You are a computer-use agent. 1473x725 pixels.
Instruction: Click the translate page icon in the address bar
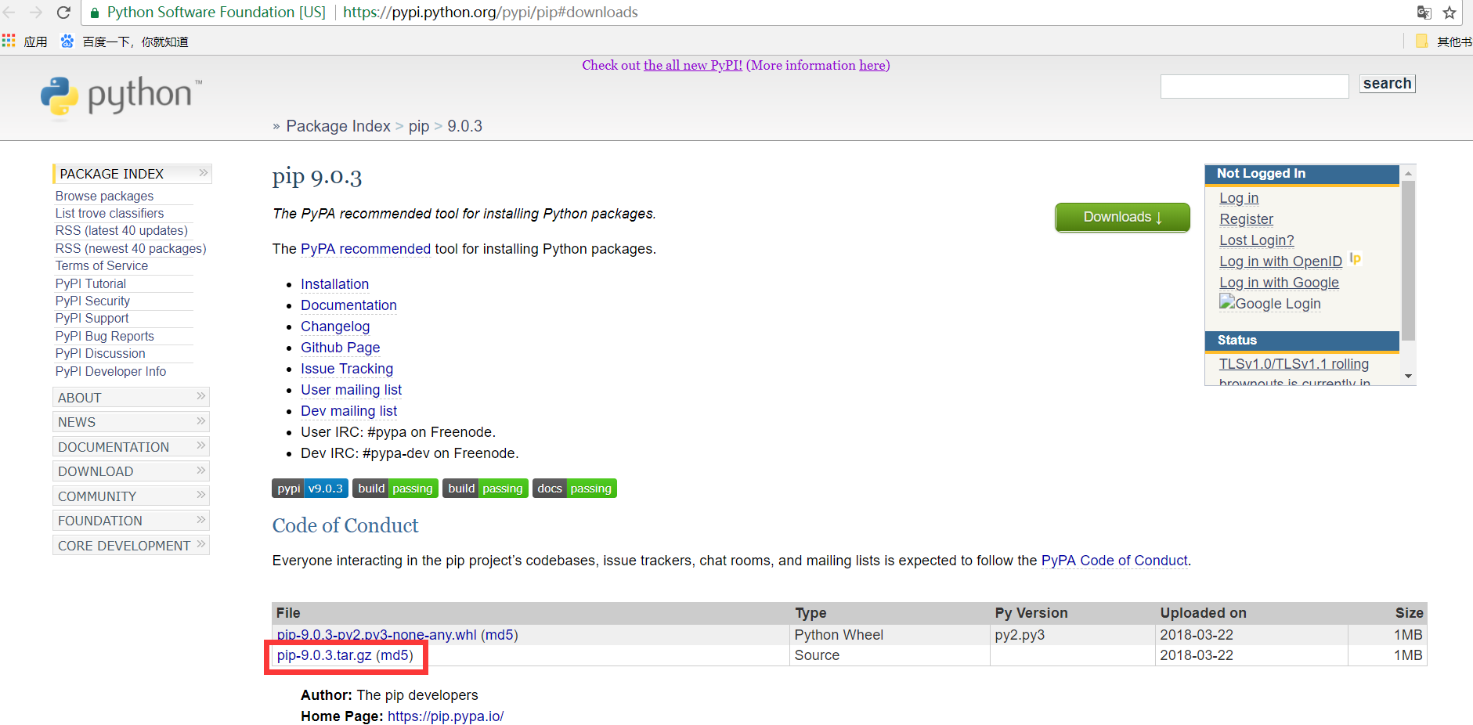(1424, 13)
